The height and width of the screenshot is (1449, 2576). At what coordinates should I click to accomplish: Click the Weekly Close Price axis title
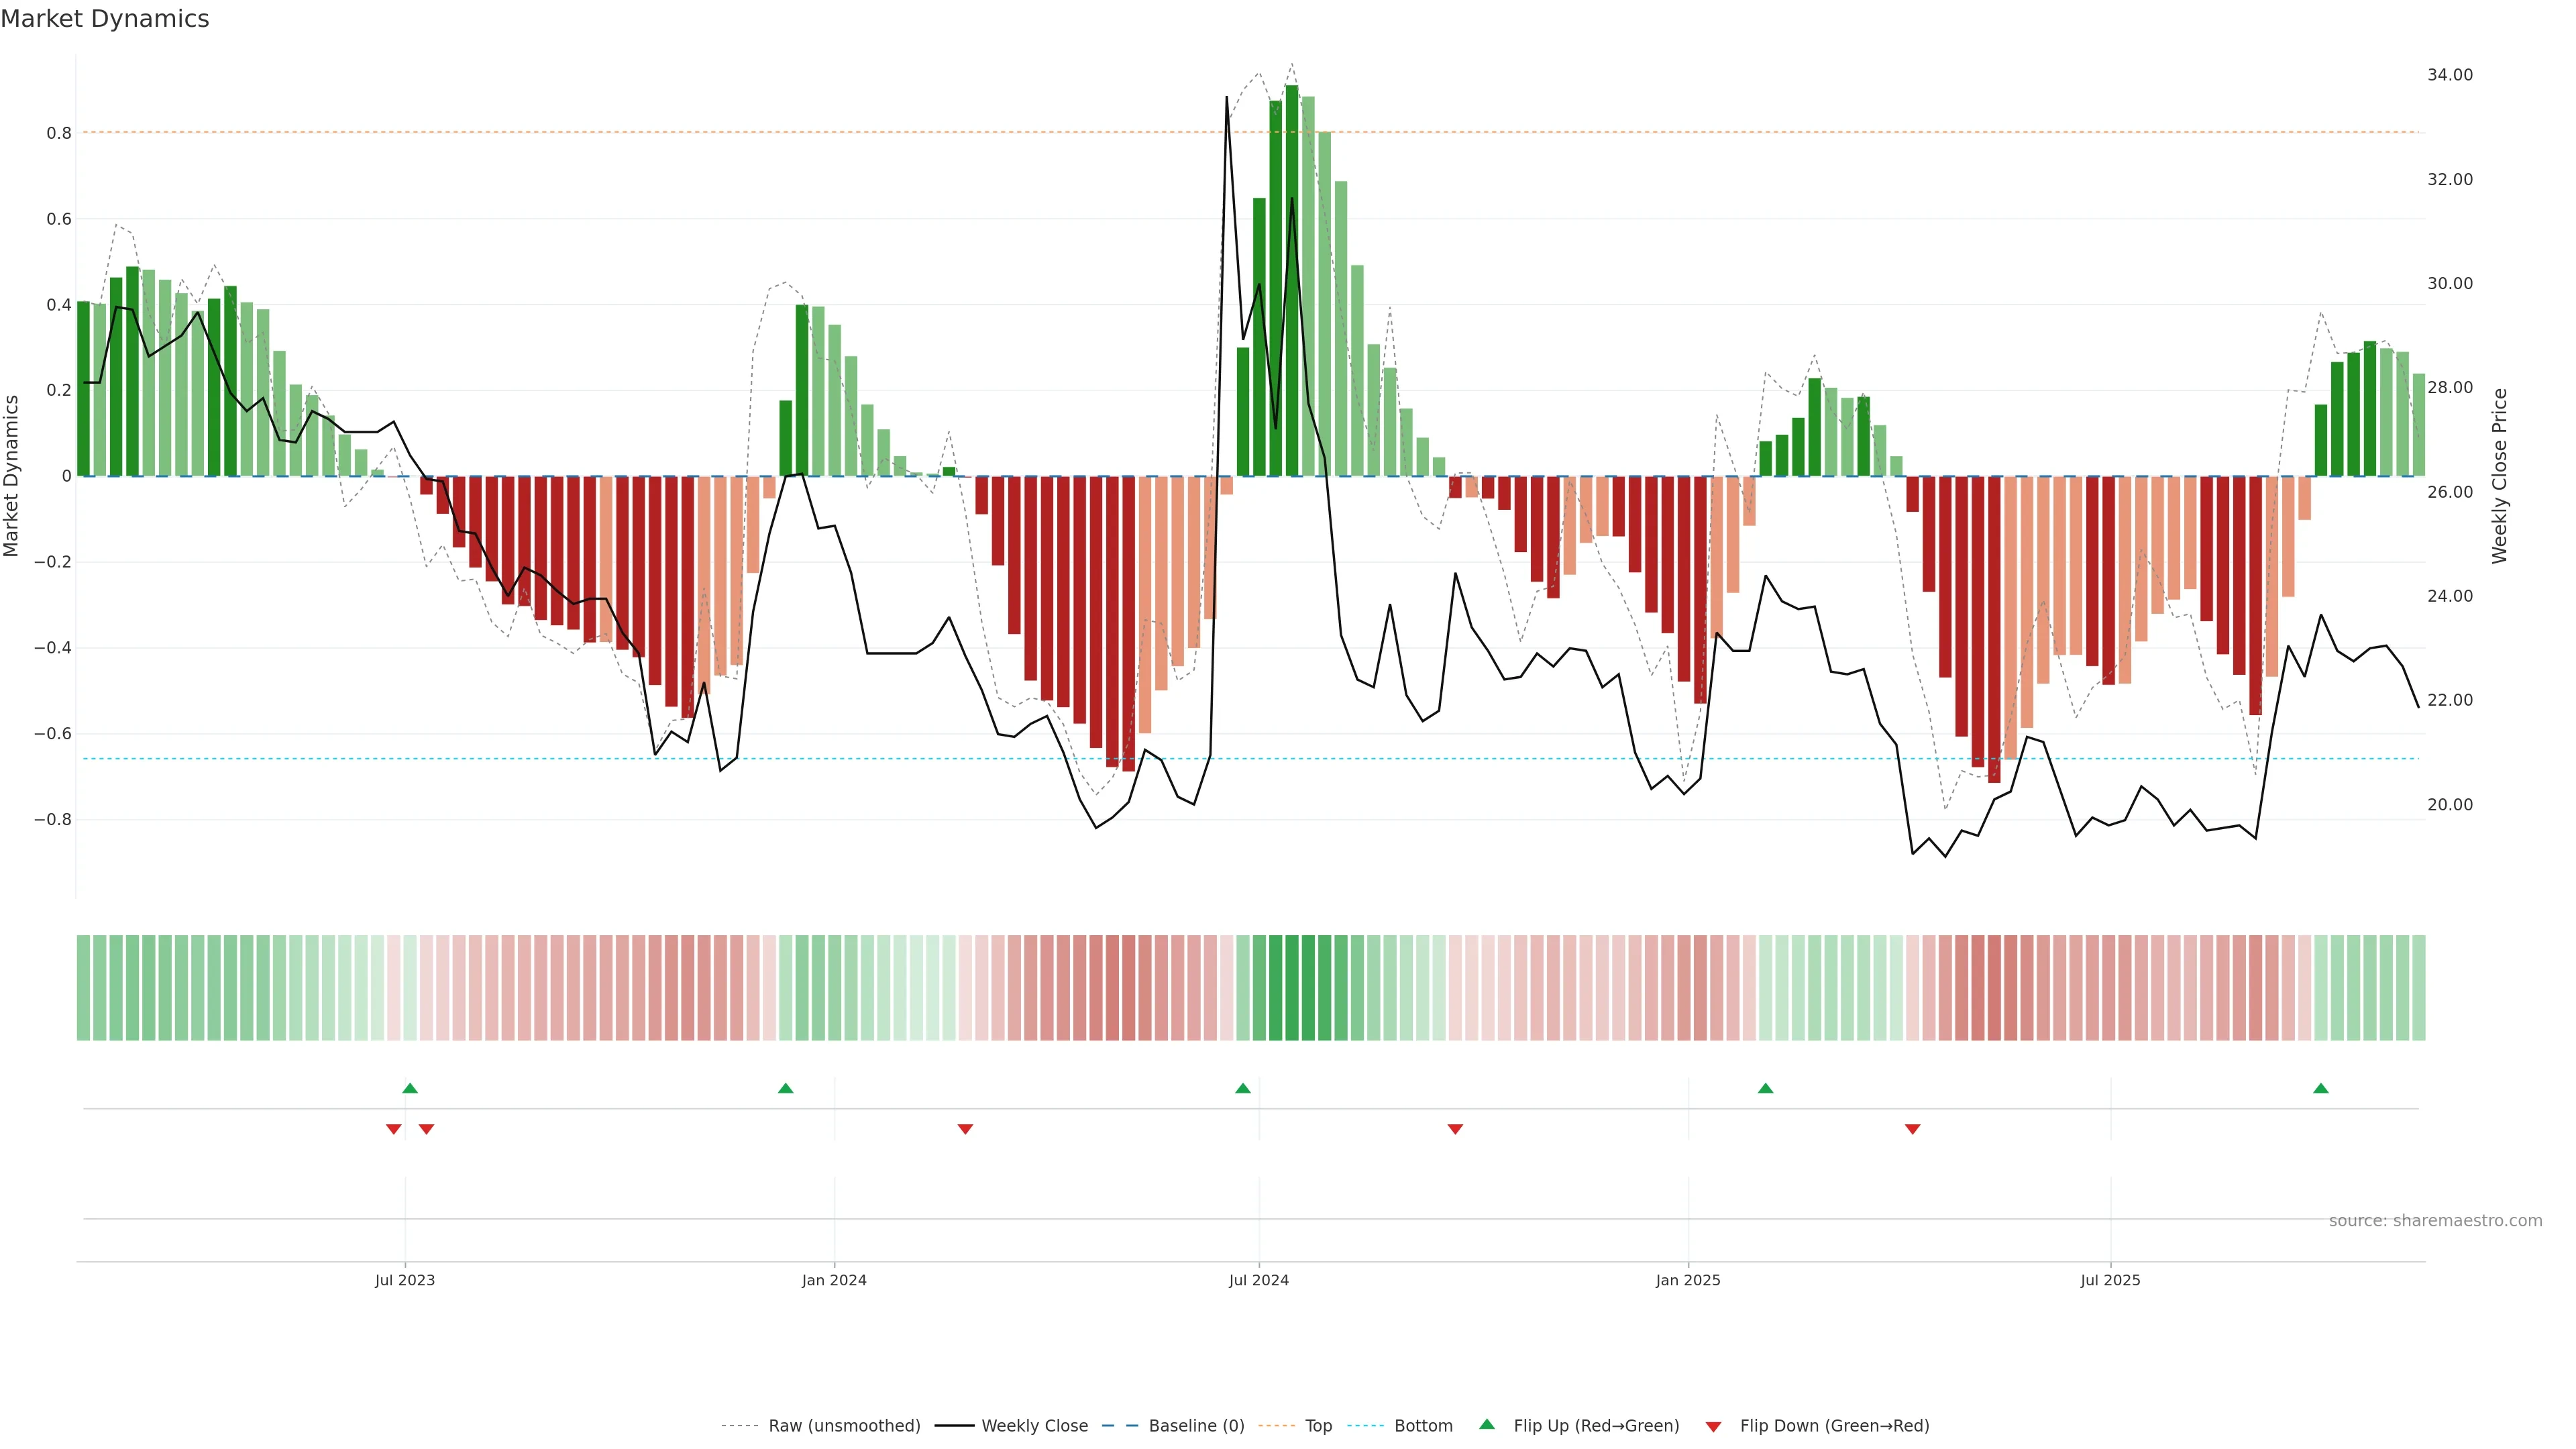[x=2499, y=476]
